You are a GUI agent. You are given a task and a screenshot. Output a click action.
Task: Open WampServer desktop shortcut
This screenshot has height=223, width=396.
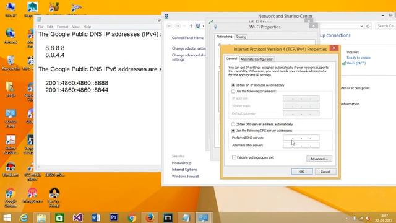[x=32, y=196]
